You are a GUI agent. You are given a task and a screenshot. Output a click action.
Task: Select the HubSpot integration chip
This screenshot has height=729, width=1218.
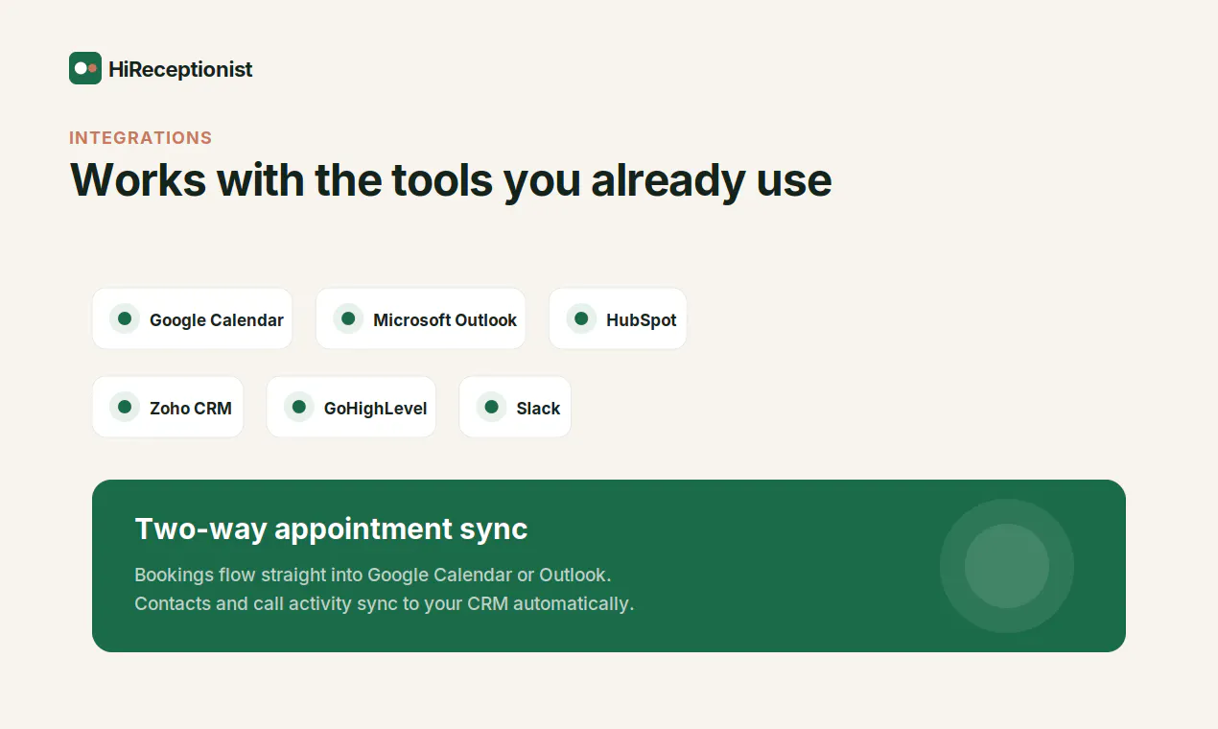618,319
